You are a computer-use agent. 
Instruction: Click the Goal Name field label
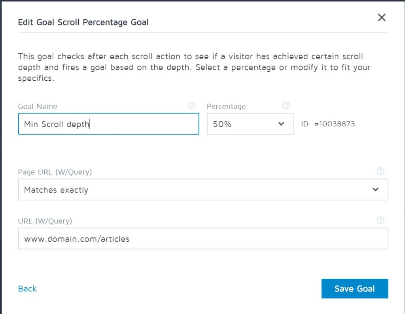tap(38, 106)
